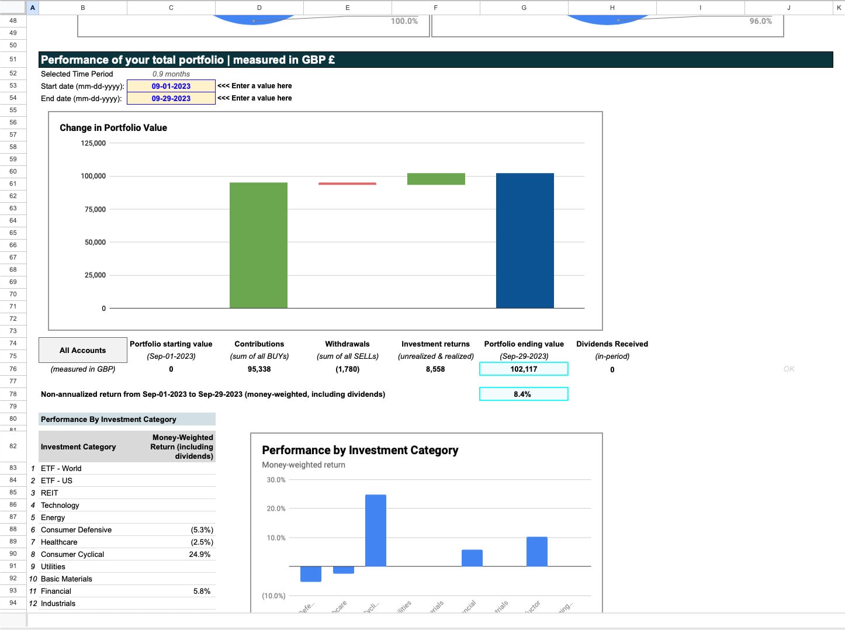The image size is (845, 630).
Task: Select the OK status cell
Action: [x=788, y=369]
